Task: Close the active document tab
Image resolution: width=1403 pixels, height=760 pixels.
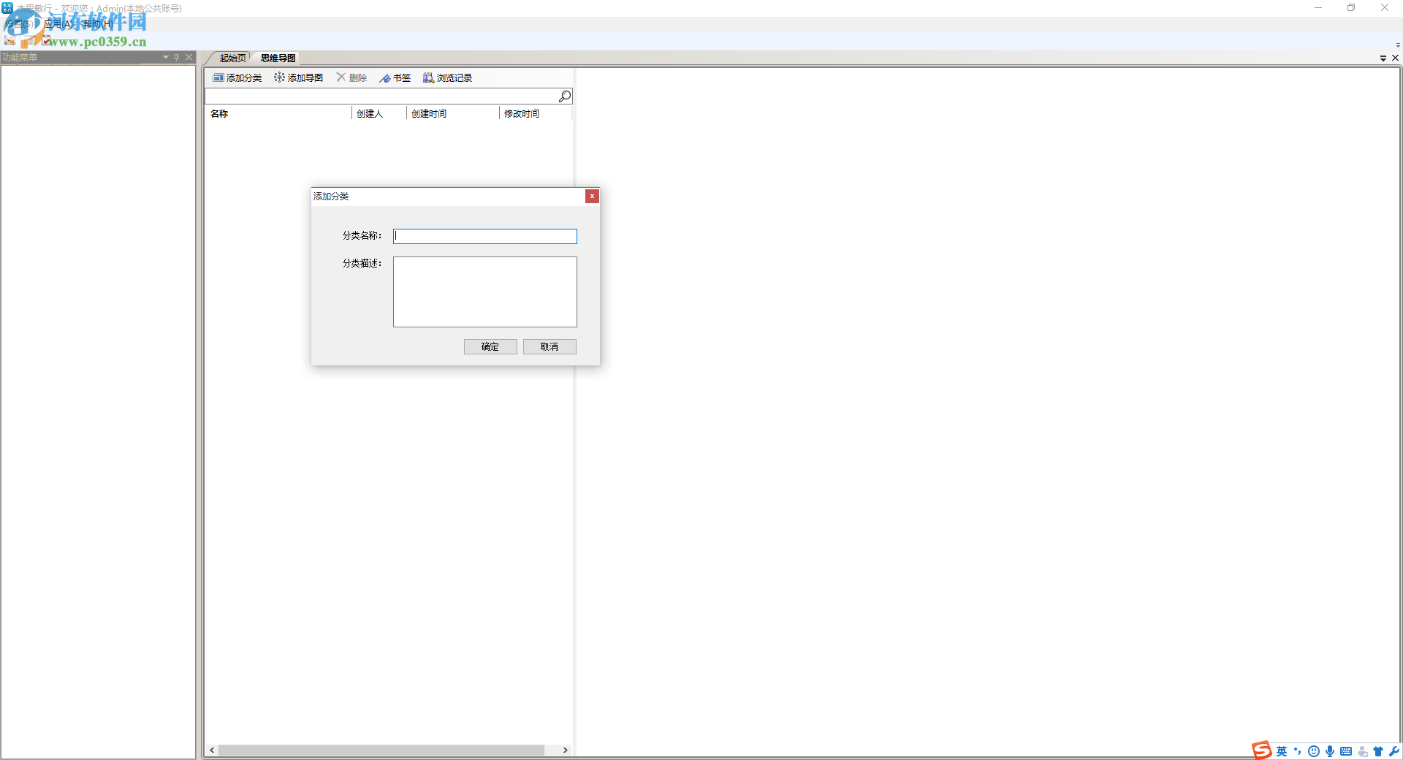Action: 1395,58
